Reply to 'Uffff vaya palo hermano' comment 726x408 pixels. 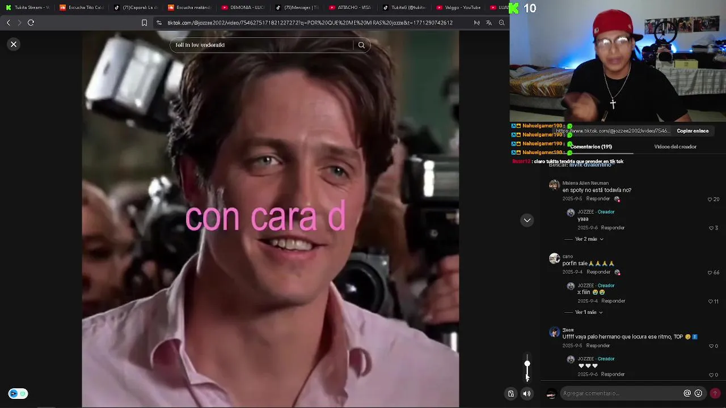(x=598, y=346)
